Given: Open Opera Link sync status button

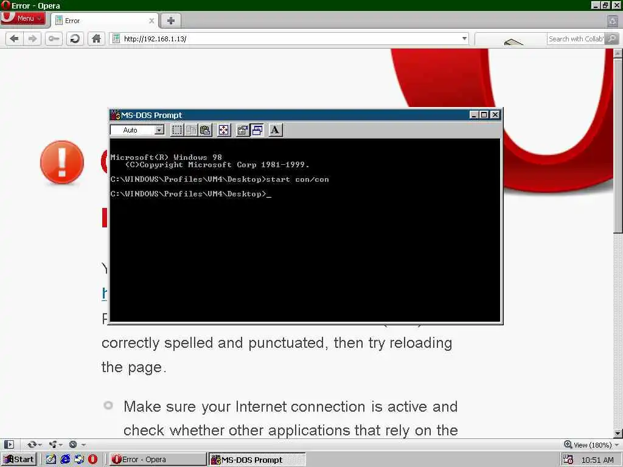Looking at the screenshot, I should click(34, 445).
